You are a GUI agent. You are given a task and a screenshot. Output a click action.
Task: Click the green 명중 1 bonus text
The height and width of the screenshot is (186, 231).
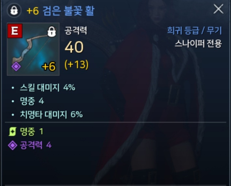coord(32,132)
